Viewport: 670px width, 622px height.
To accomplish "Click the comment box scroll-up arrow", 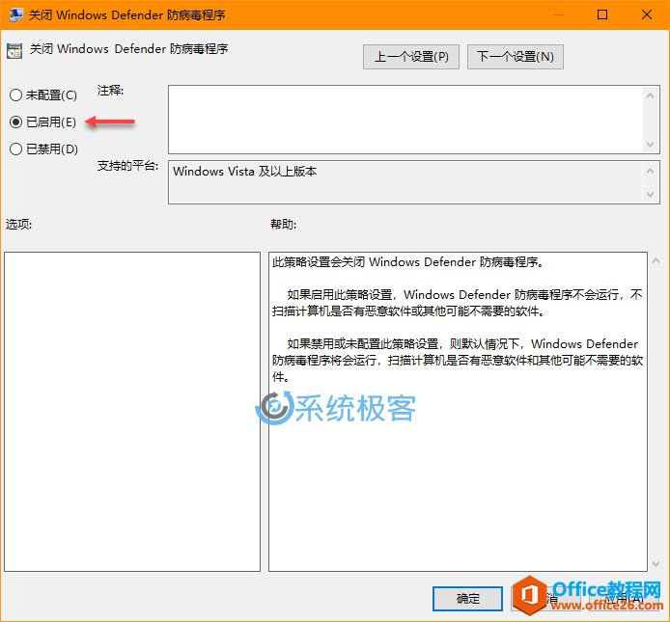I will 650,95.
